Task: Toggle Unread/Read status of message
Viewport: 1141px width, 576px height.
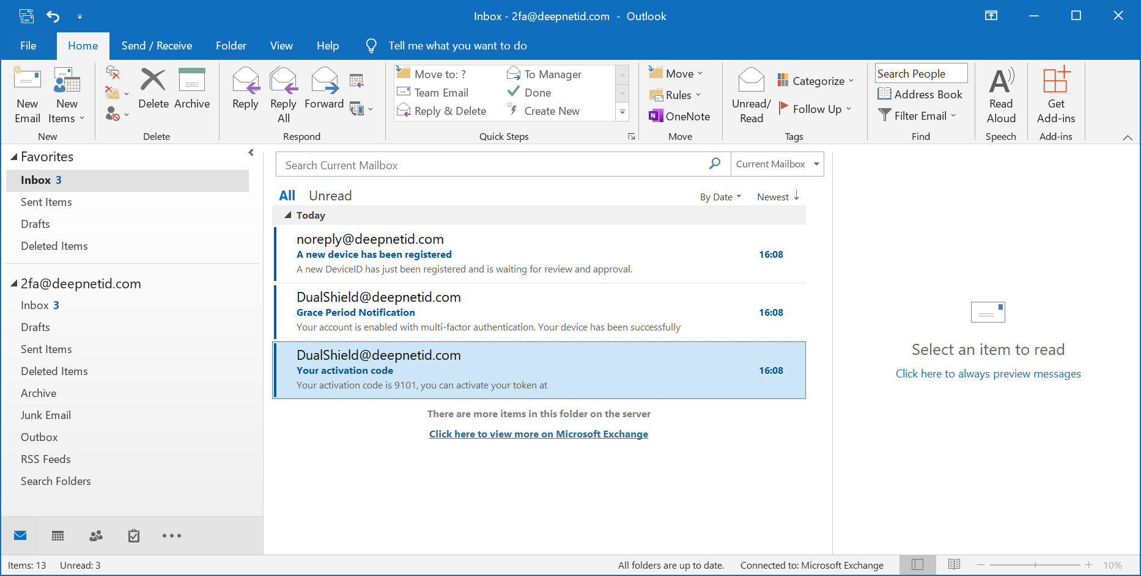Action: point(751,95)
